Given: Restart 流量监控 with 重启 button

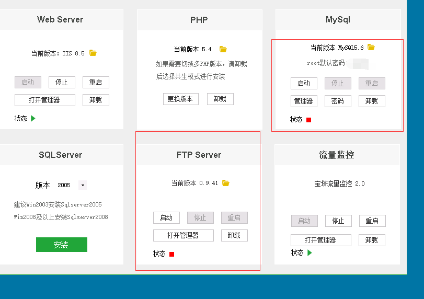Looking at the screenshot, I should [x=372, y=221].
